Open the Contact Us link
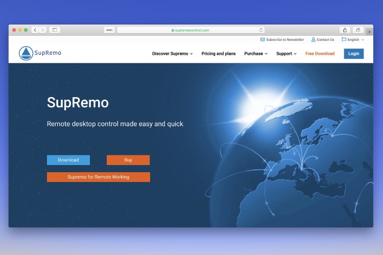This screenshot has width=383, height=255. (325, 40)
